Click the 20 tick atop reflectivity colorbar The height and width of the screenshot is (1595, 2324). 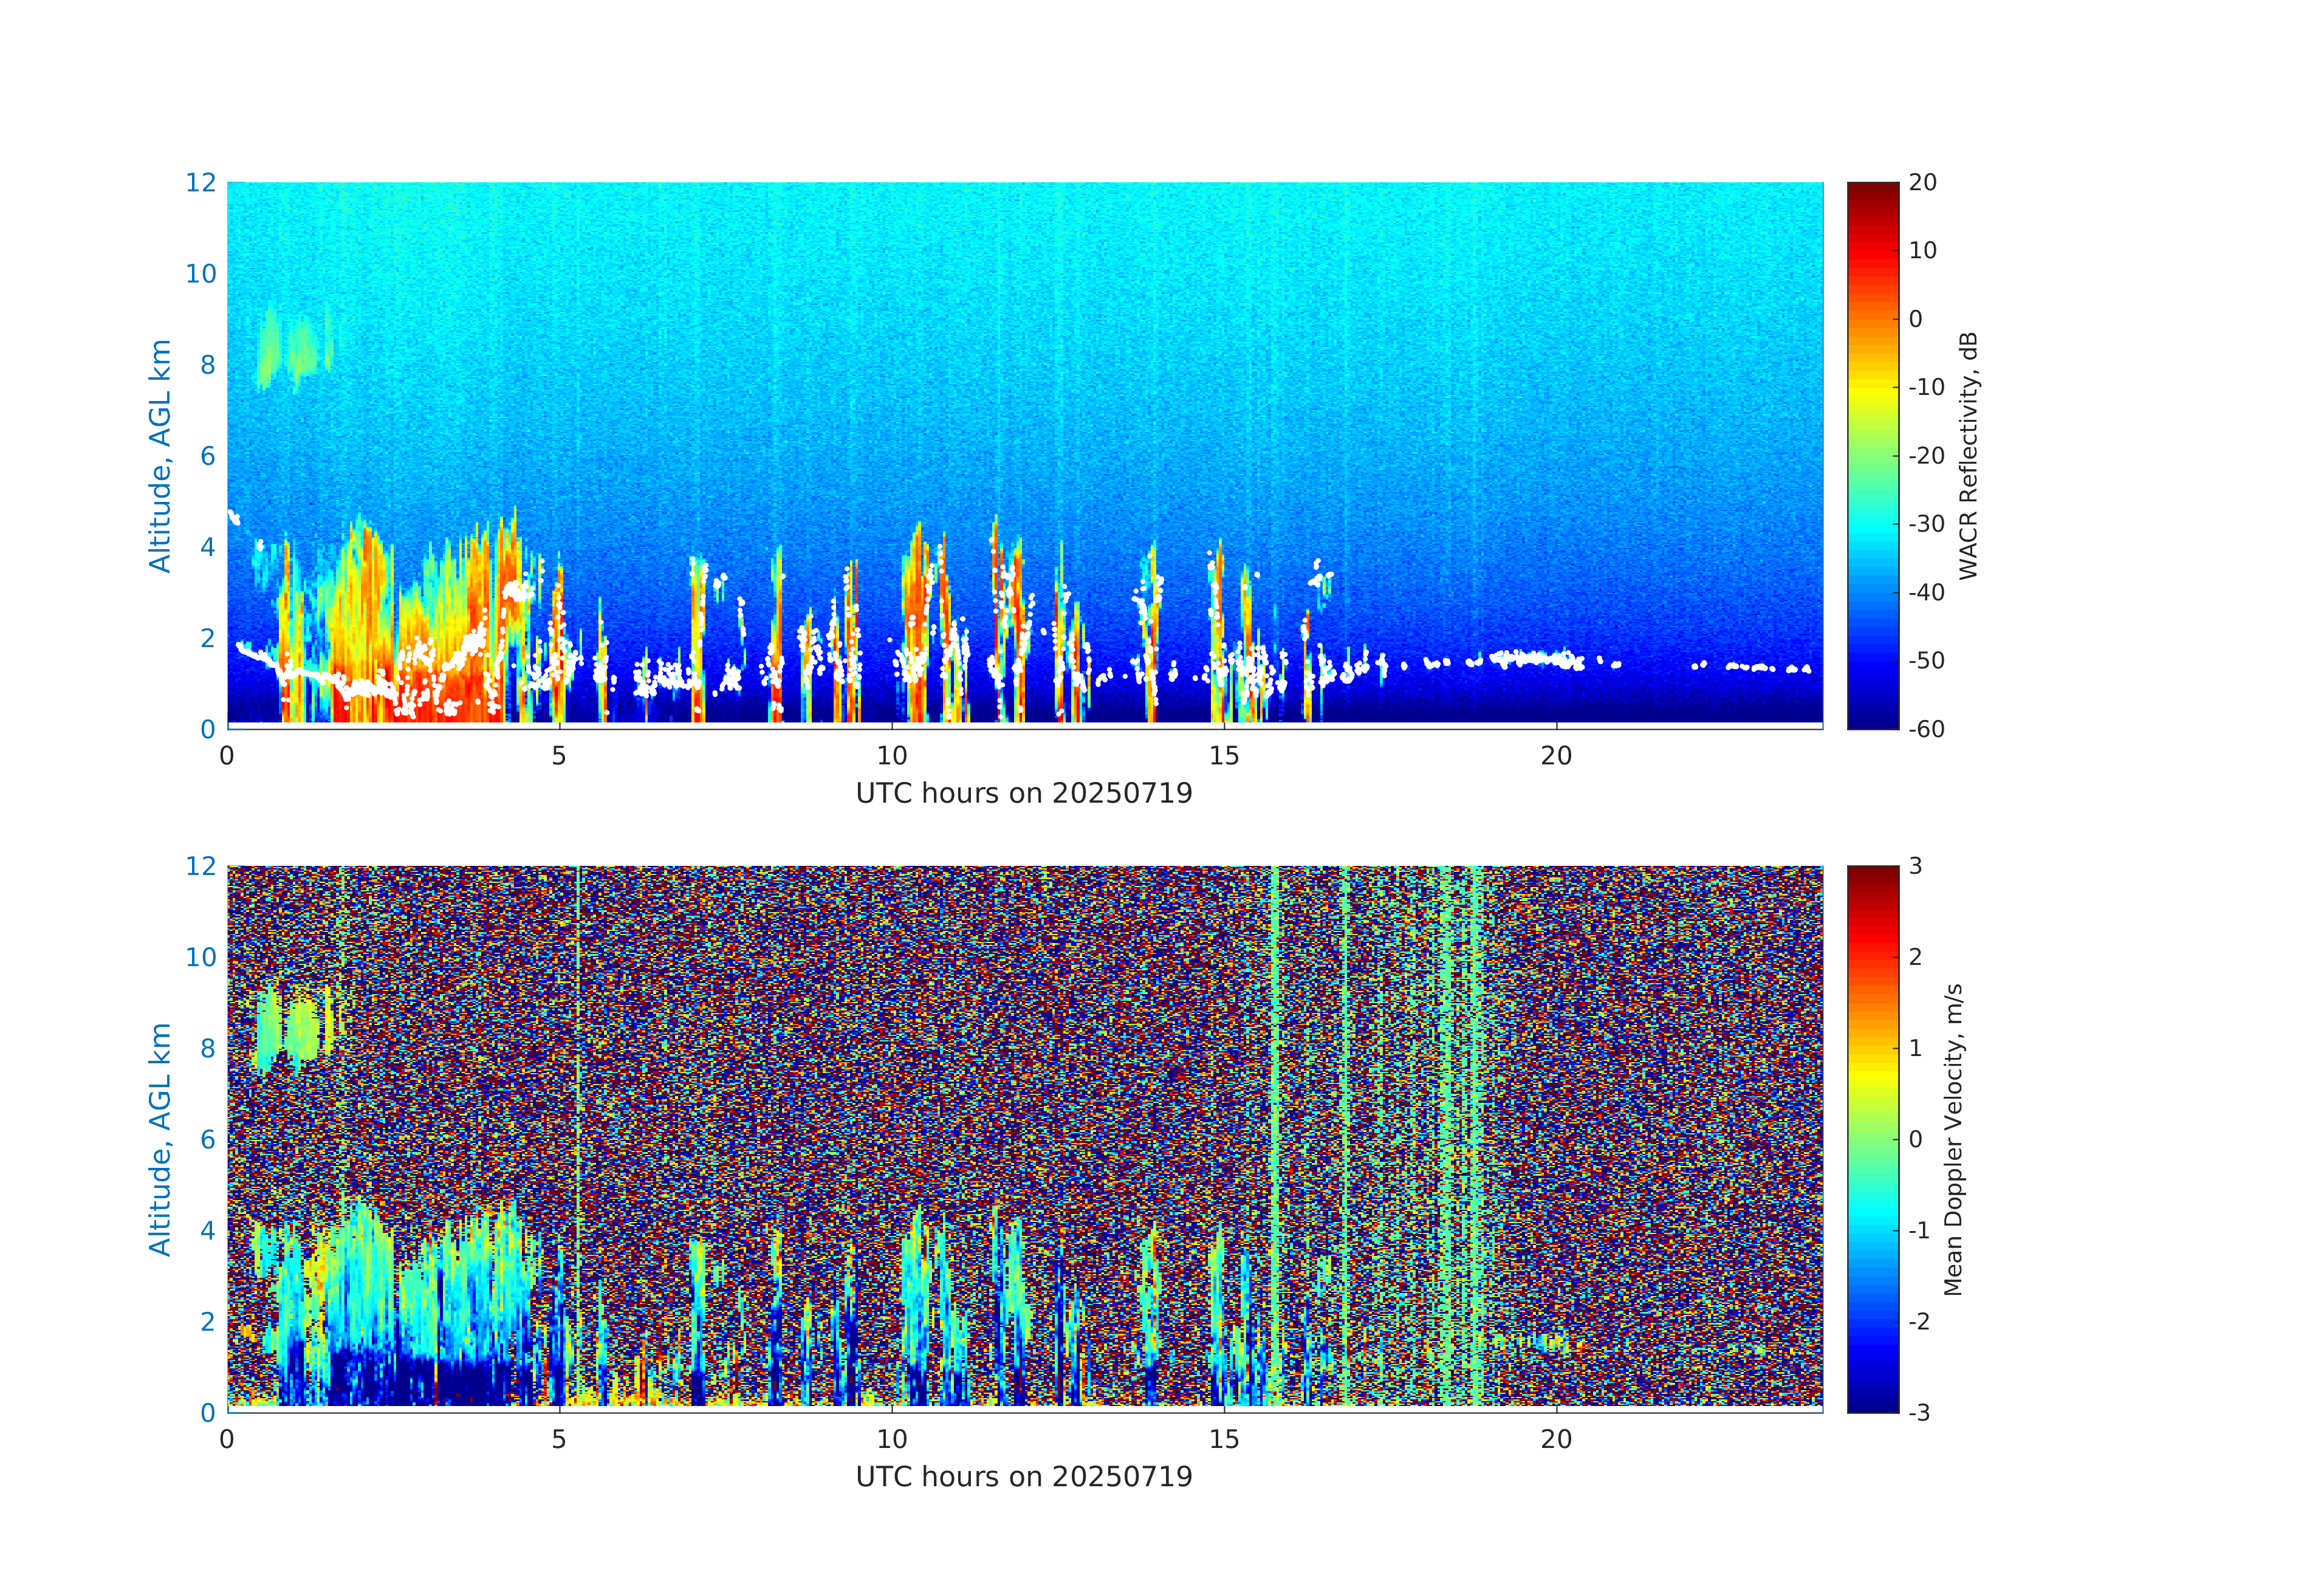[x=1922, y=182]
